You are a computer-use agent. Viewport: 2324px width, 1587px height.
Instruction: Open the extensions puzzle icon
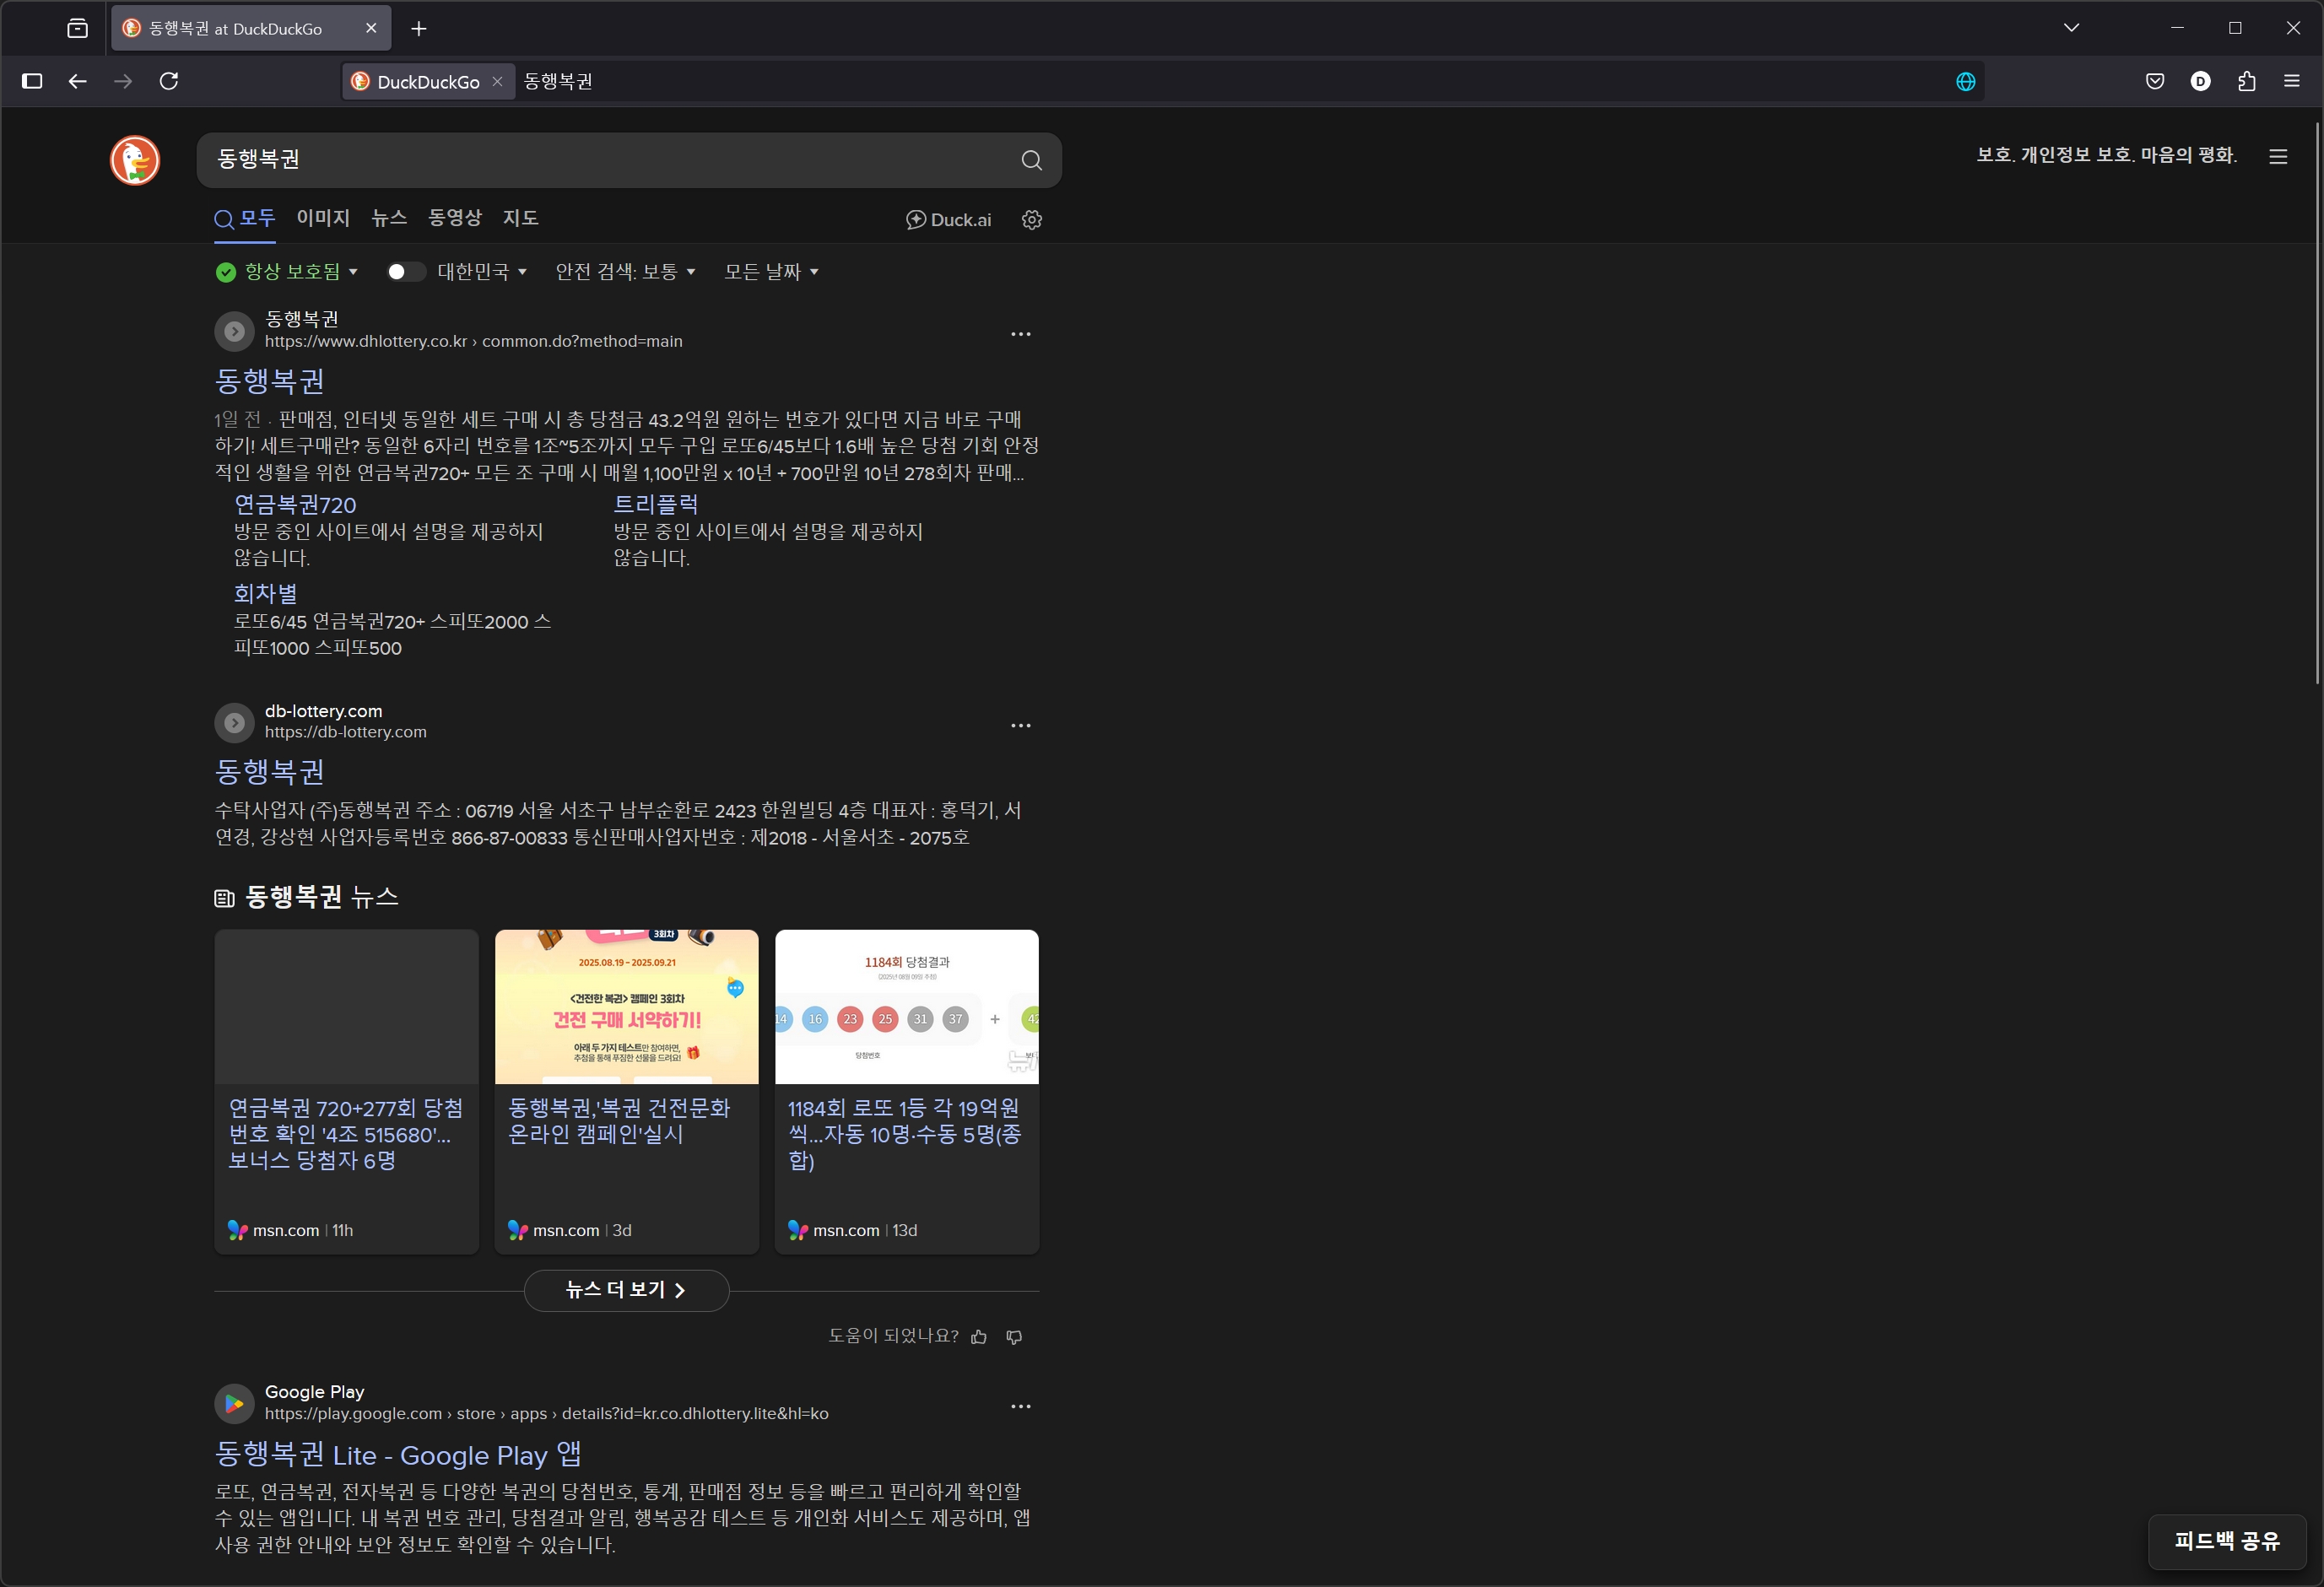[2247, 81]
